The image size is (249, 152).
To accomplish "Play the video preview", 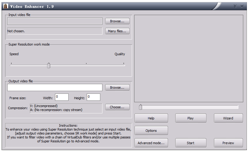I will [x=191, y=118].
